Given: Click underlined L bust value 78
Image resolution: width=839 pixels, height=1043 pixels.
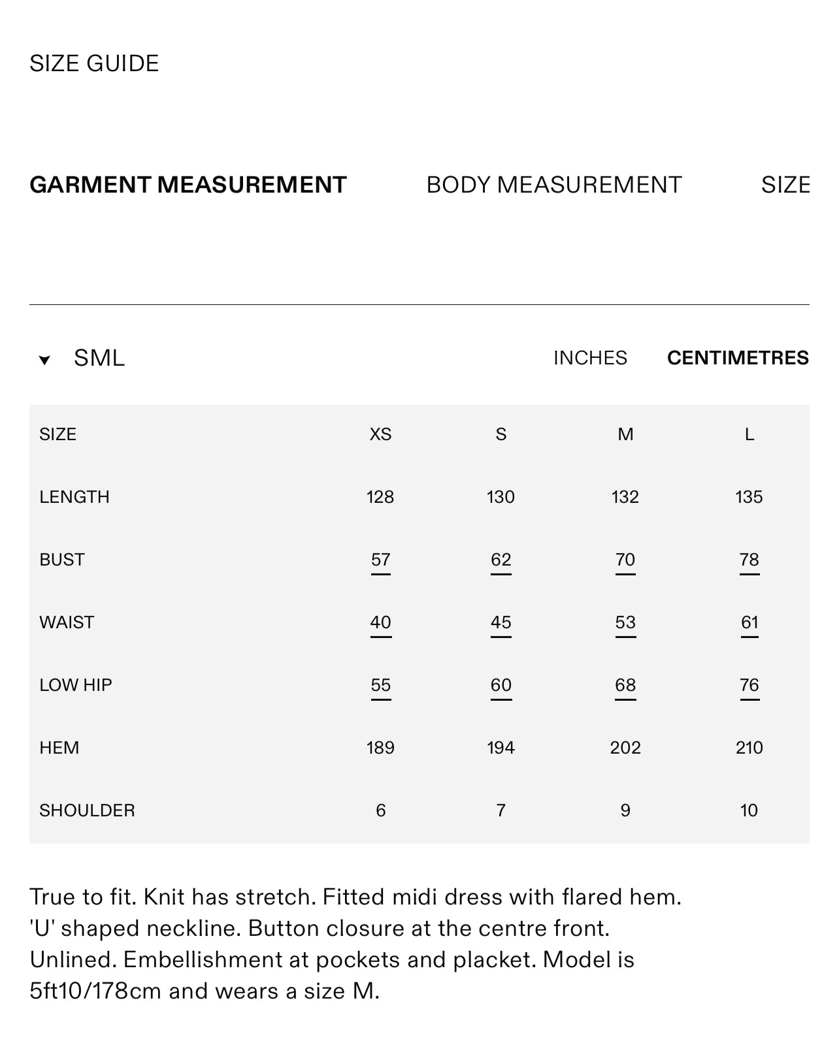Looking at the screenshot, I should coord(749,560).
